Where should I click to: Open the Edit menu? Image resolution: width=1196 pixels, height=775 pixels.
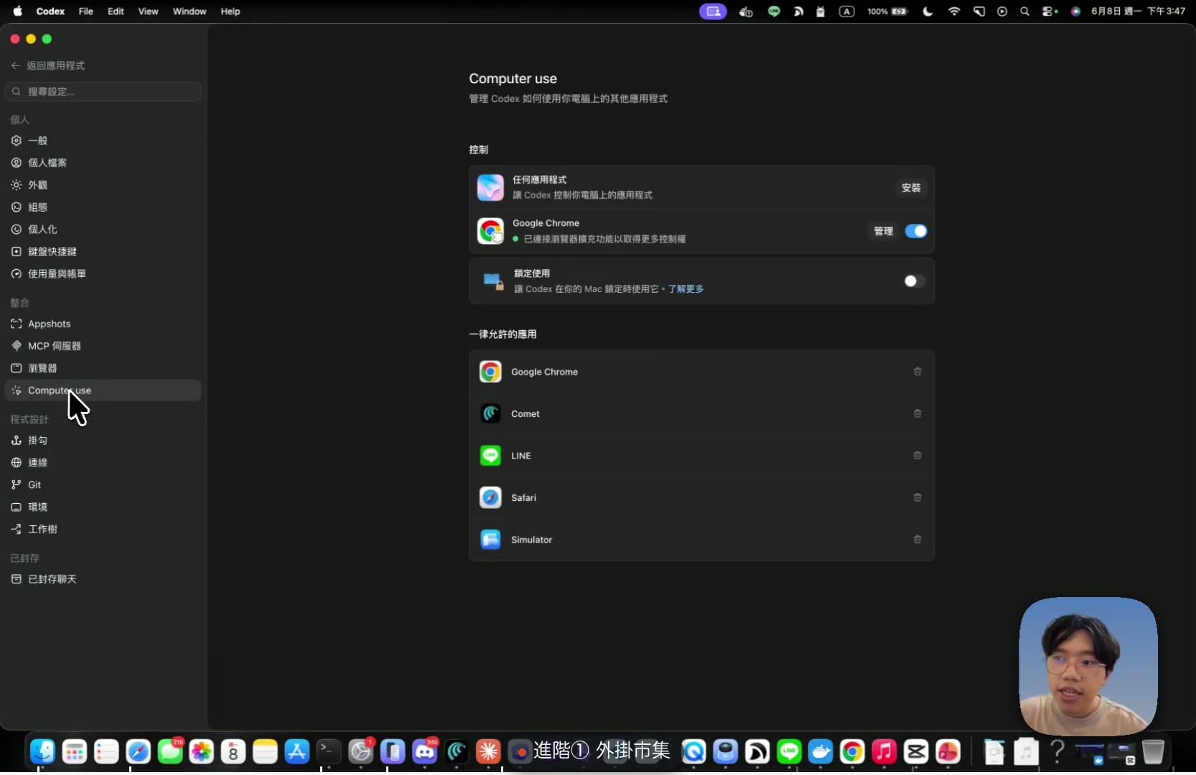click(x=116, y=11)
